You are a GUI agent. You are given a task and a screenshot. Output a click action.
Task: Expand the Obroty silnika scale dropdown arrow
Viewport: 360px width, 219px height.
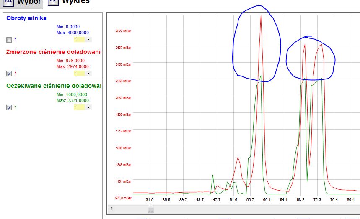[x=89, y=40]
